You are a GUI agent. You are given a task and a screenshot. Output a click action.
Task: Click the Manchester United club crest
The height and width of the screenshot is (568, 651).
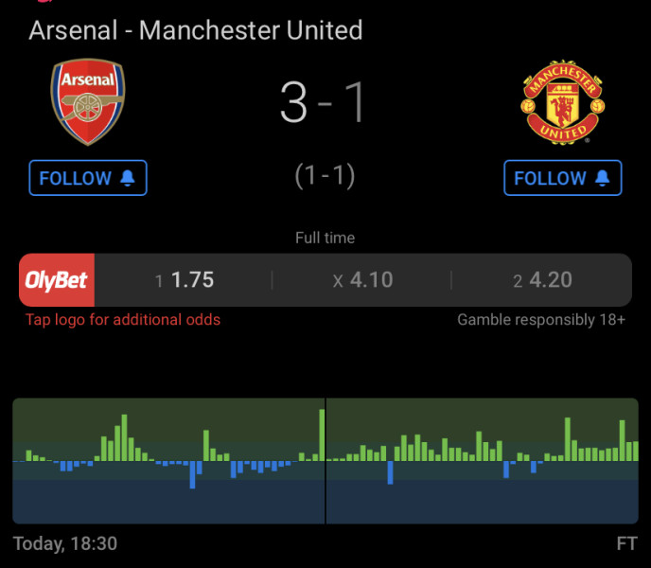[x=563, y=102]
